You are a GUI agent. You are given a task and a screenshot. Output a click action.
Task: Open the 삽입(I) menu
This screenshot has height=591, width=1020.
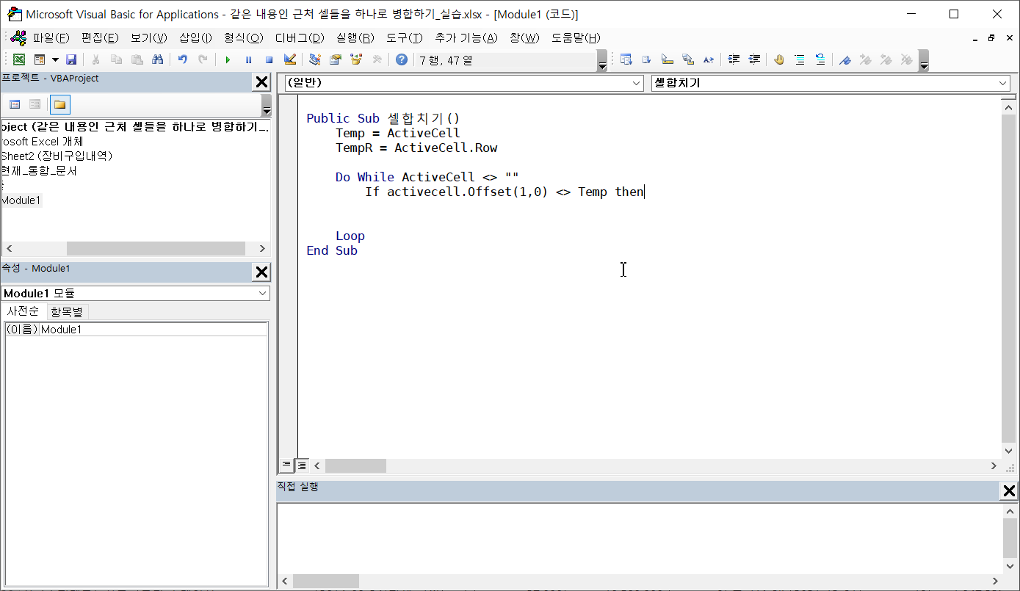click(195, 37)
